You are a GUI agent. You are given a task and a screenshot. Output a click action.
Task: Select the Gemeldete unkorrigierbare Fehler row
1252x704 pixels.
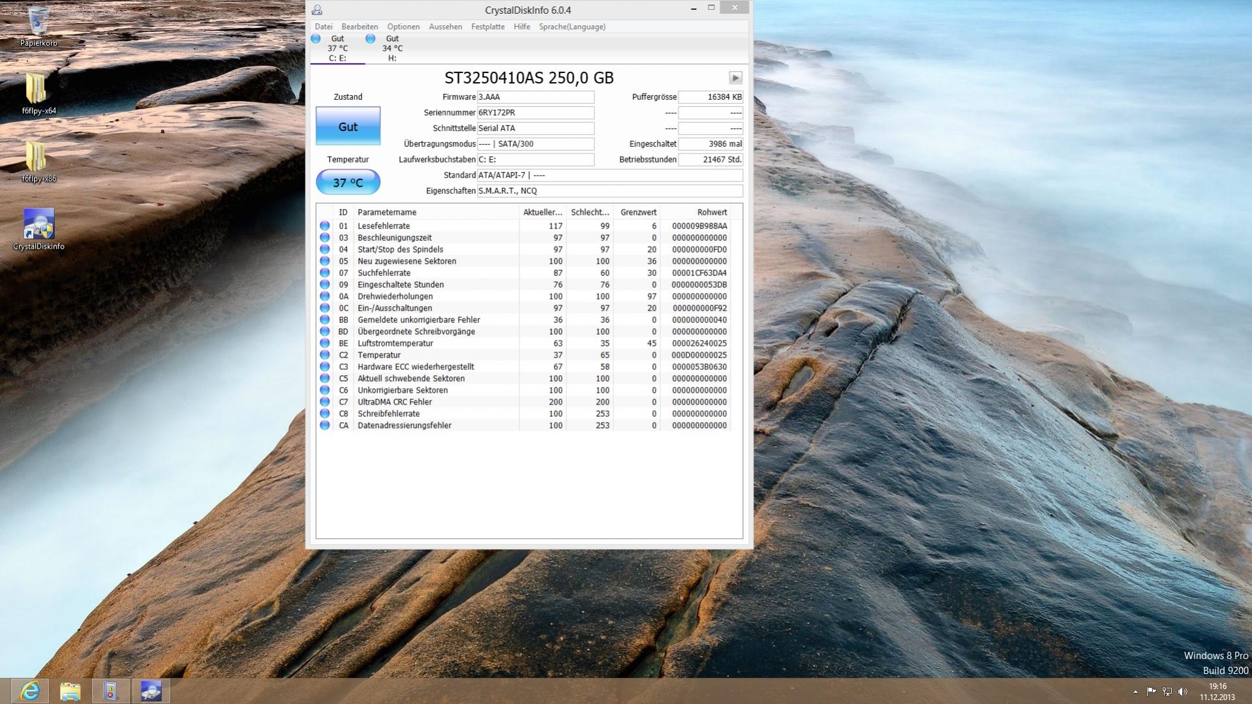(x=524, y=320)
